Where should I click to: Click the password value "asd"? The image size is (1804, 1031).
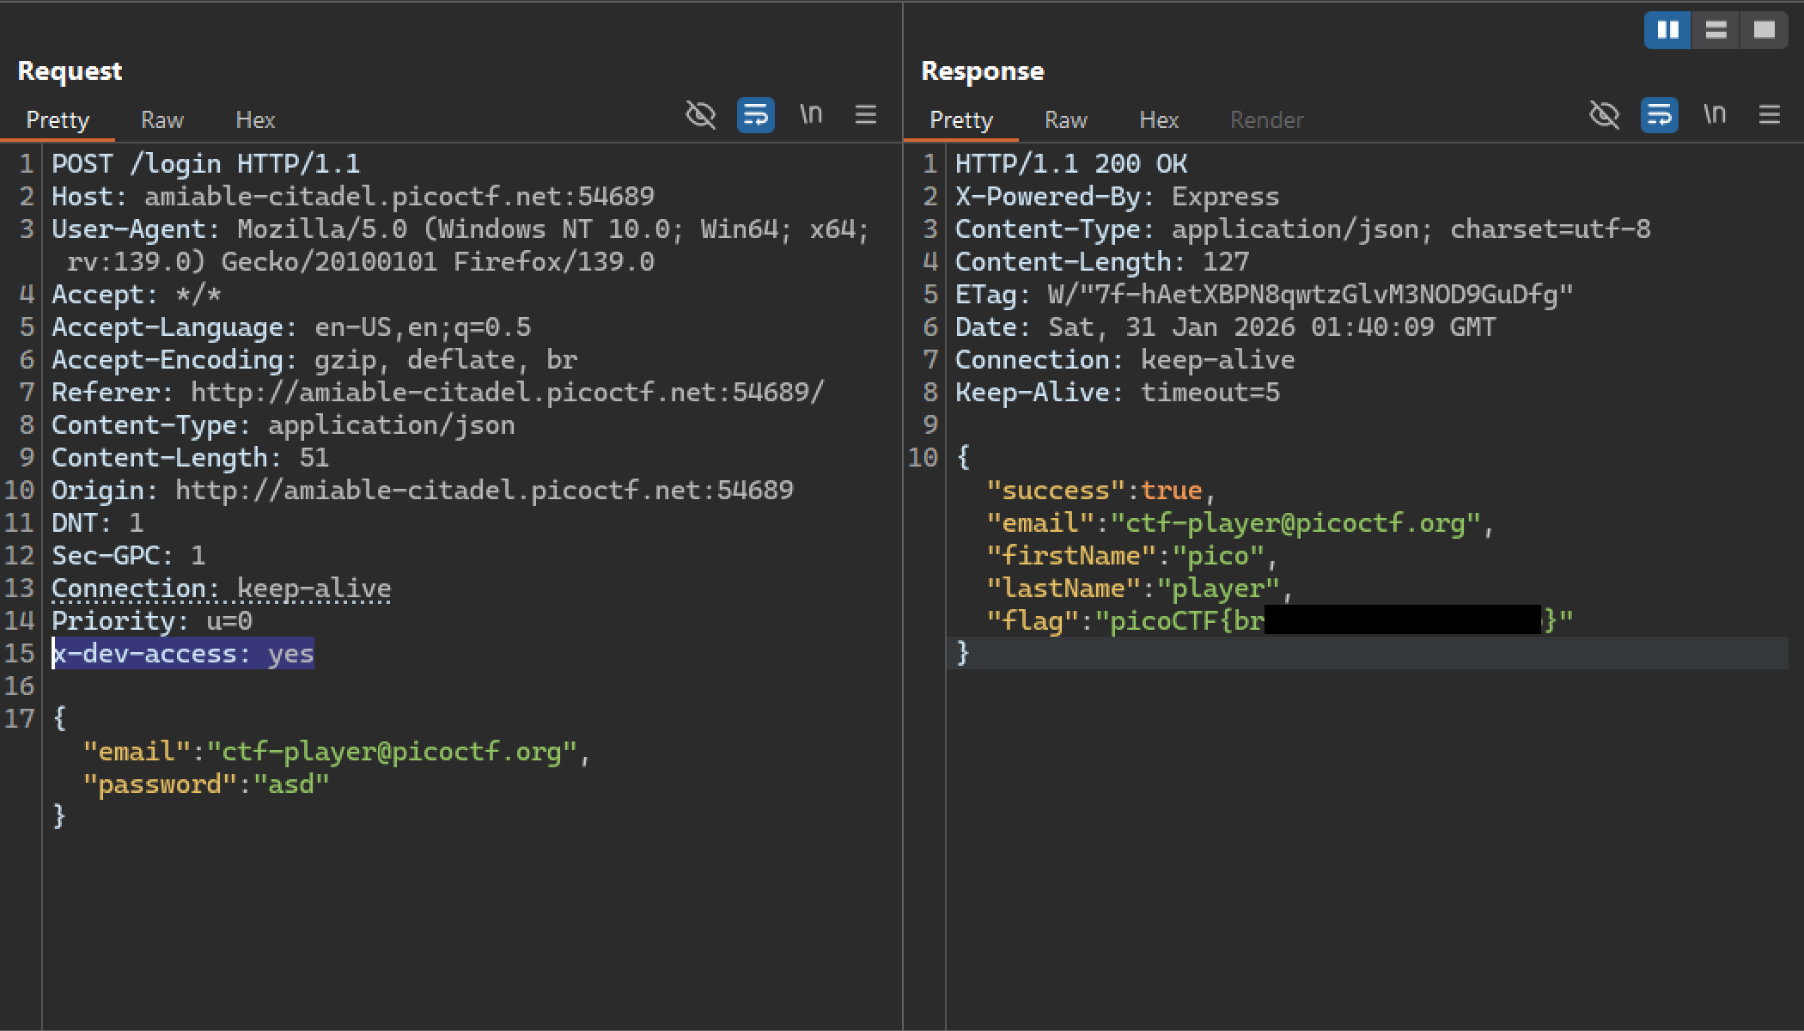tap(291, 784)
